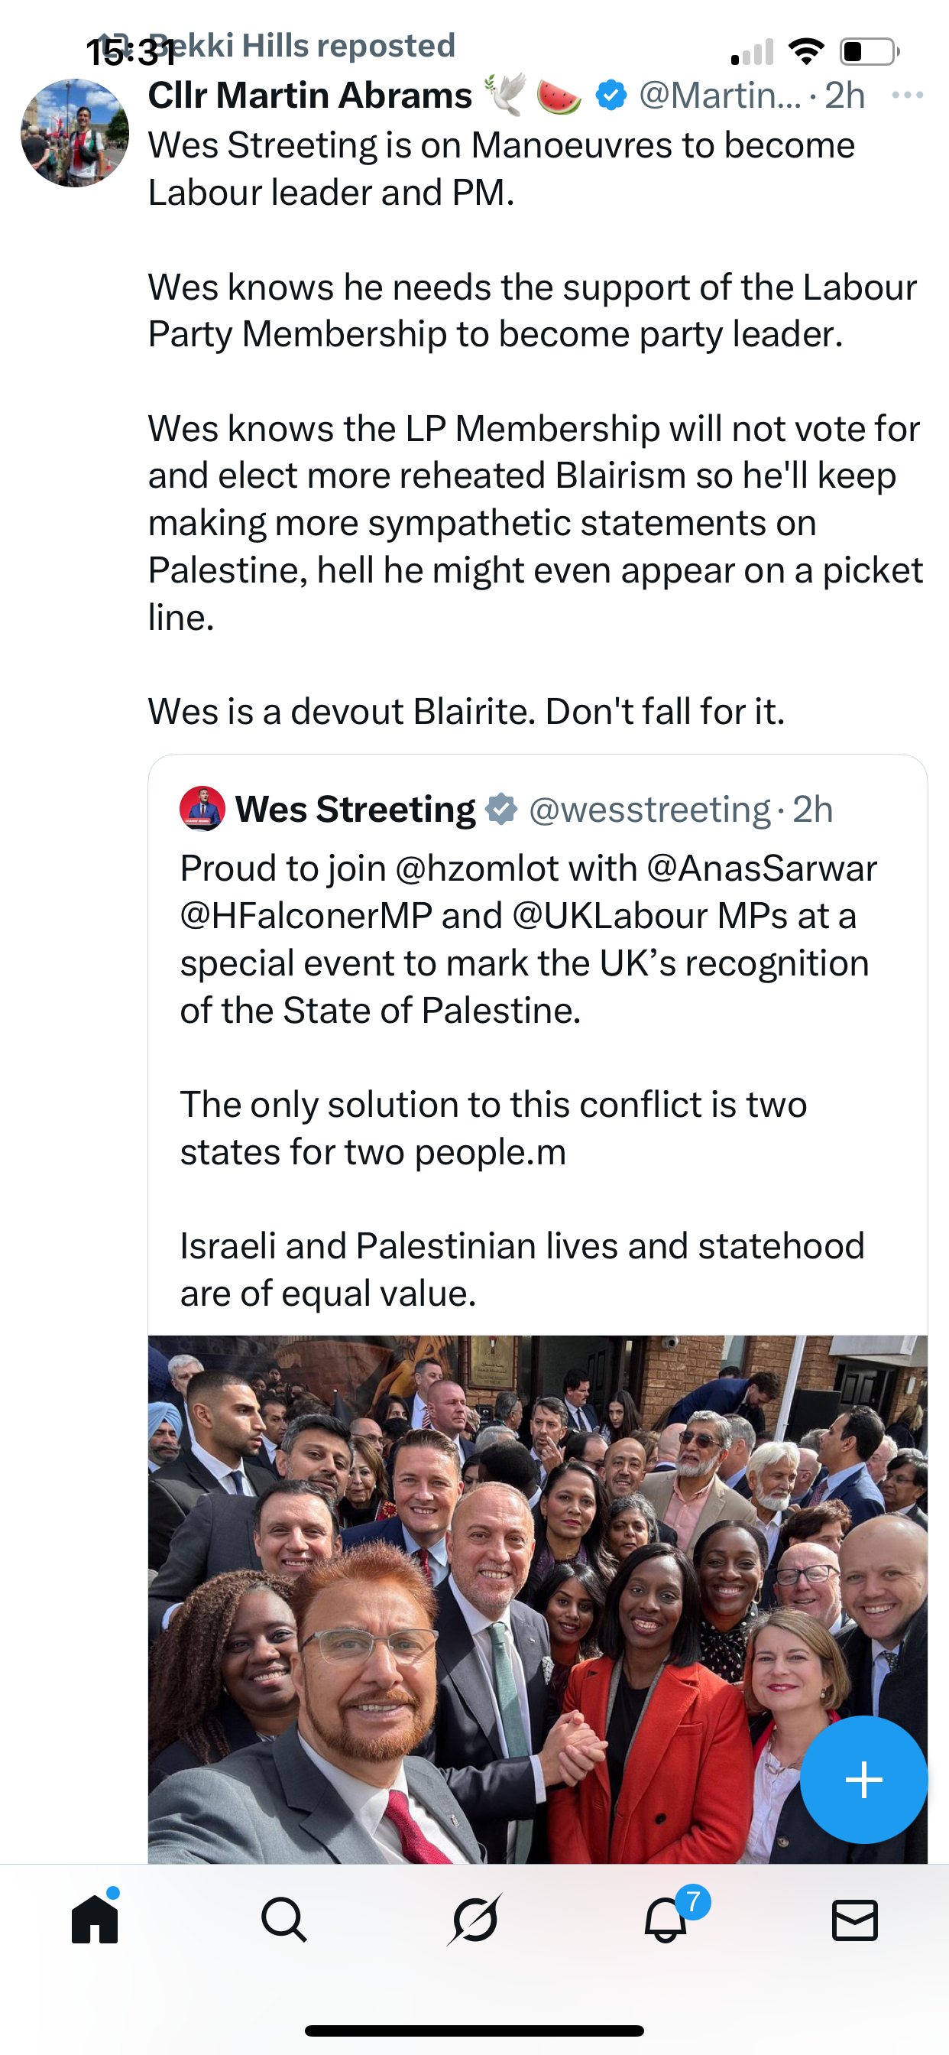Open the three-dot post options menu
Screen dimensions: 949x2055
click(x=908, y=95)
